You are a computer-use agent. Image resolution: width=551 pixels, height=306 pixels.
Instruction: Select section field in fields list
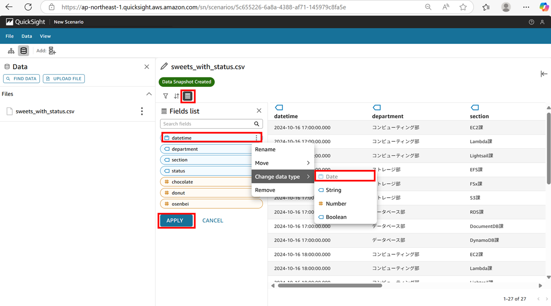tap(206, 160)
